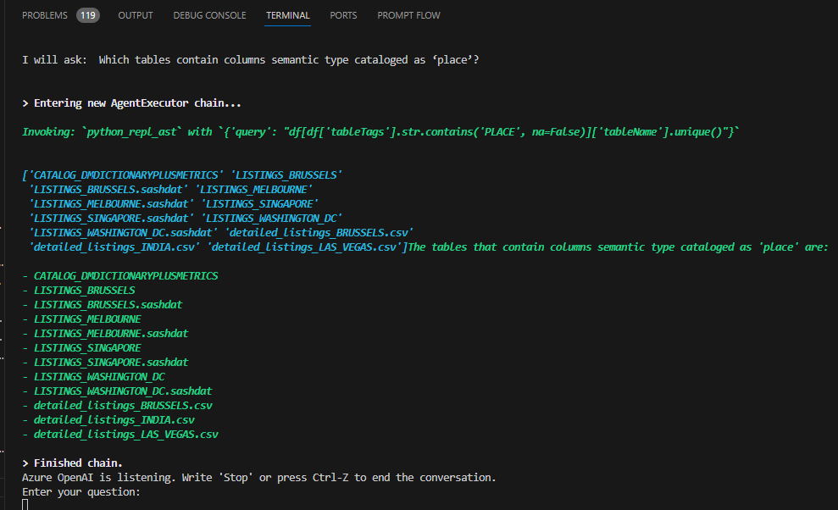Open the PROBLEMS tab

pos(45,15)
